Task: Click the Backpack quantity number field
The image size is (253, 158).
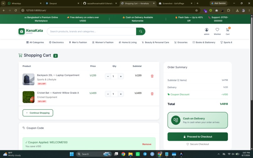Action: point(114,76)
